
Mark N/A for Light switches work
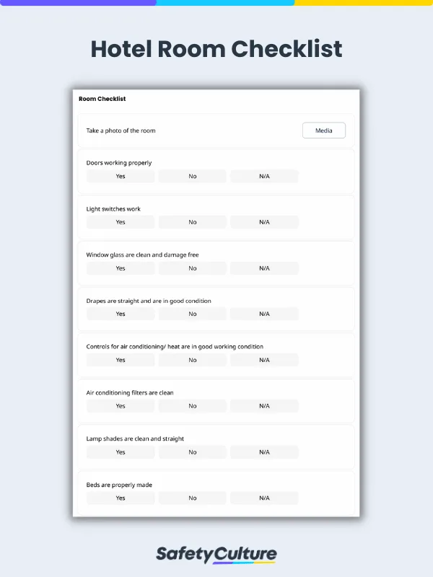tap(264, 222)
